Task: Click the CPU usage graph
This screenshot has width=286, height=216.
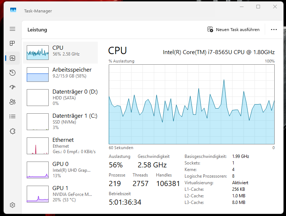Action: click(x=192, y=105)
